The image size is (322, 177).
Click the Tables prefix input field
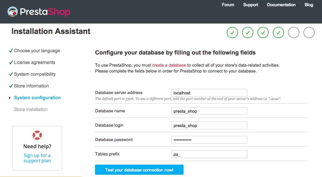point(209,154)
